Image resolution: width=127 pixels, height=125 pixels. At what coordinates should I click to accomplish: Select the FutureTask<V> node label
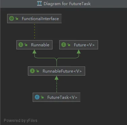click(62, 97)
